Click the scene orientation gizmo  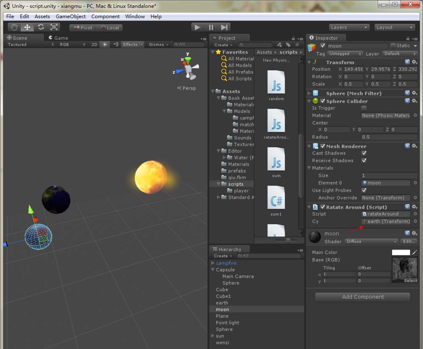tap(188, 69)
